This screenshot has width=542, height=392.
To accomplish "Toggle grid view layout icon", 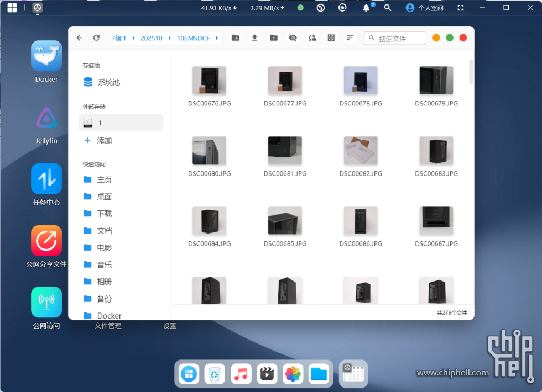I will point(331,38).
